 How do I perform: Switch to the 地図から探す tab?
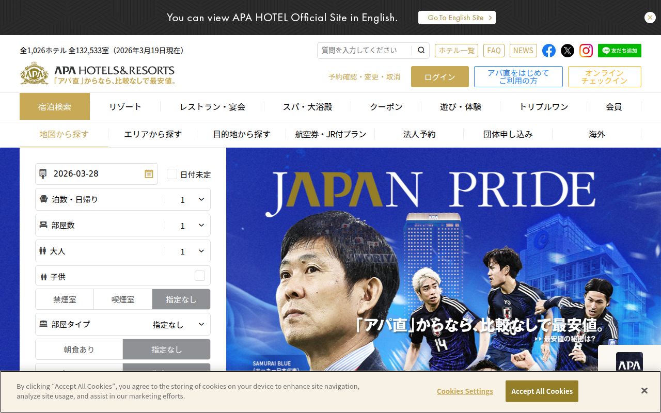point(64,134)
